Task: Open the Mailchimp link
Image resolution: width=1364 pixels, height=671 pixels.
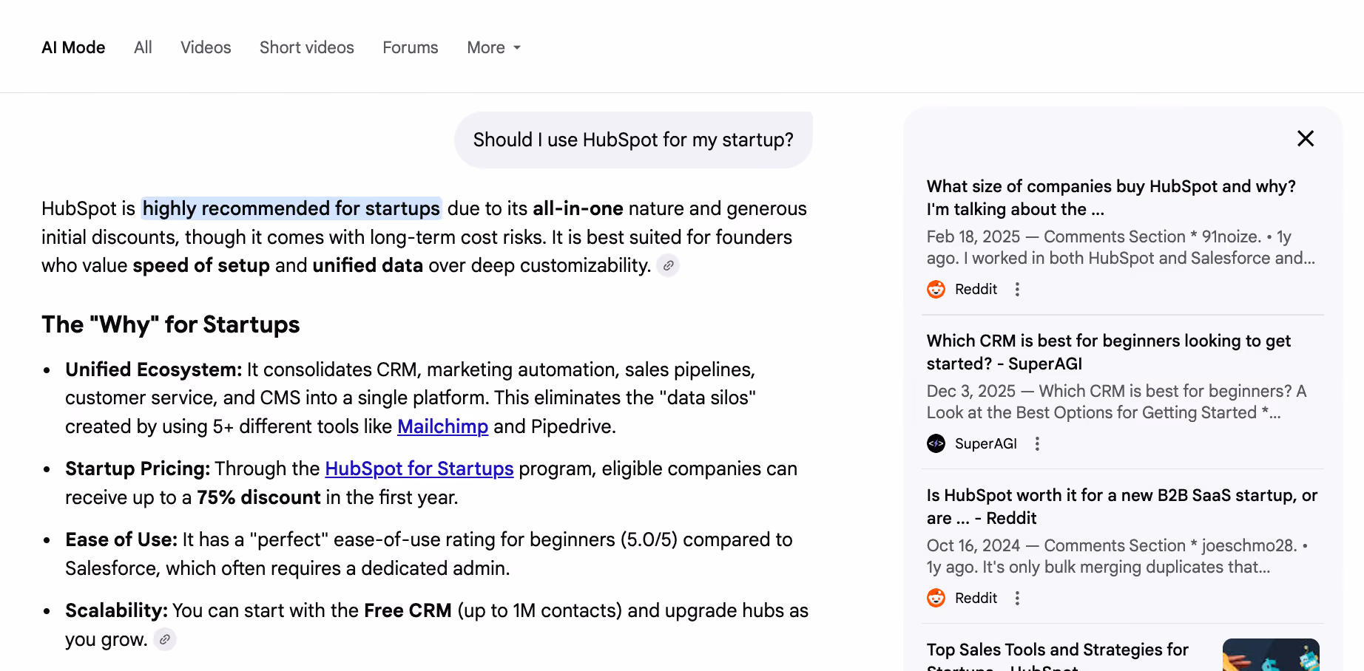Action: 443,426
